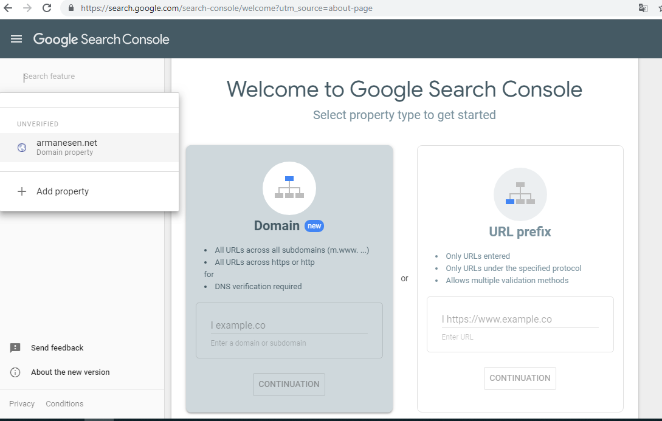Focus the https://www.example.co URL input
This screenshot has width=662, height=421.
pos(520,320)
